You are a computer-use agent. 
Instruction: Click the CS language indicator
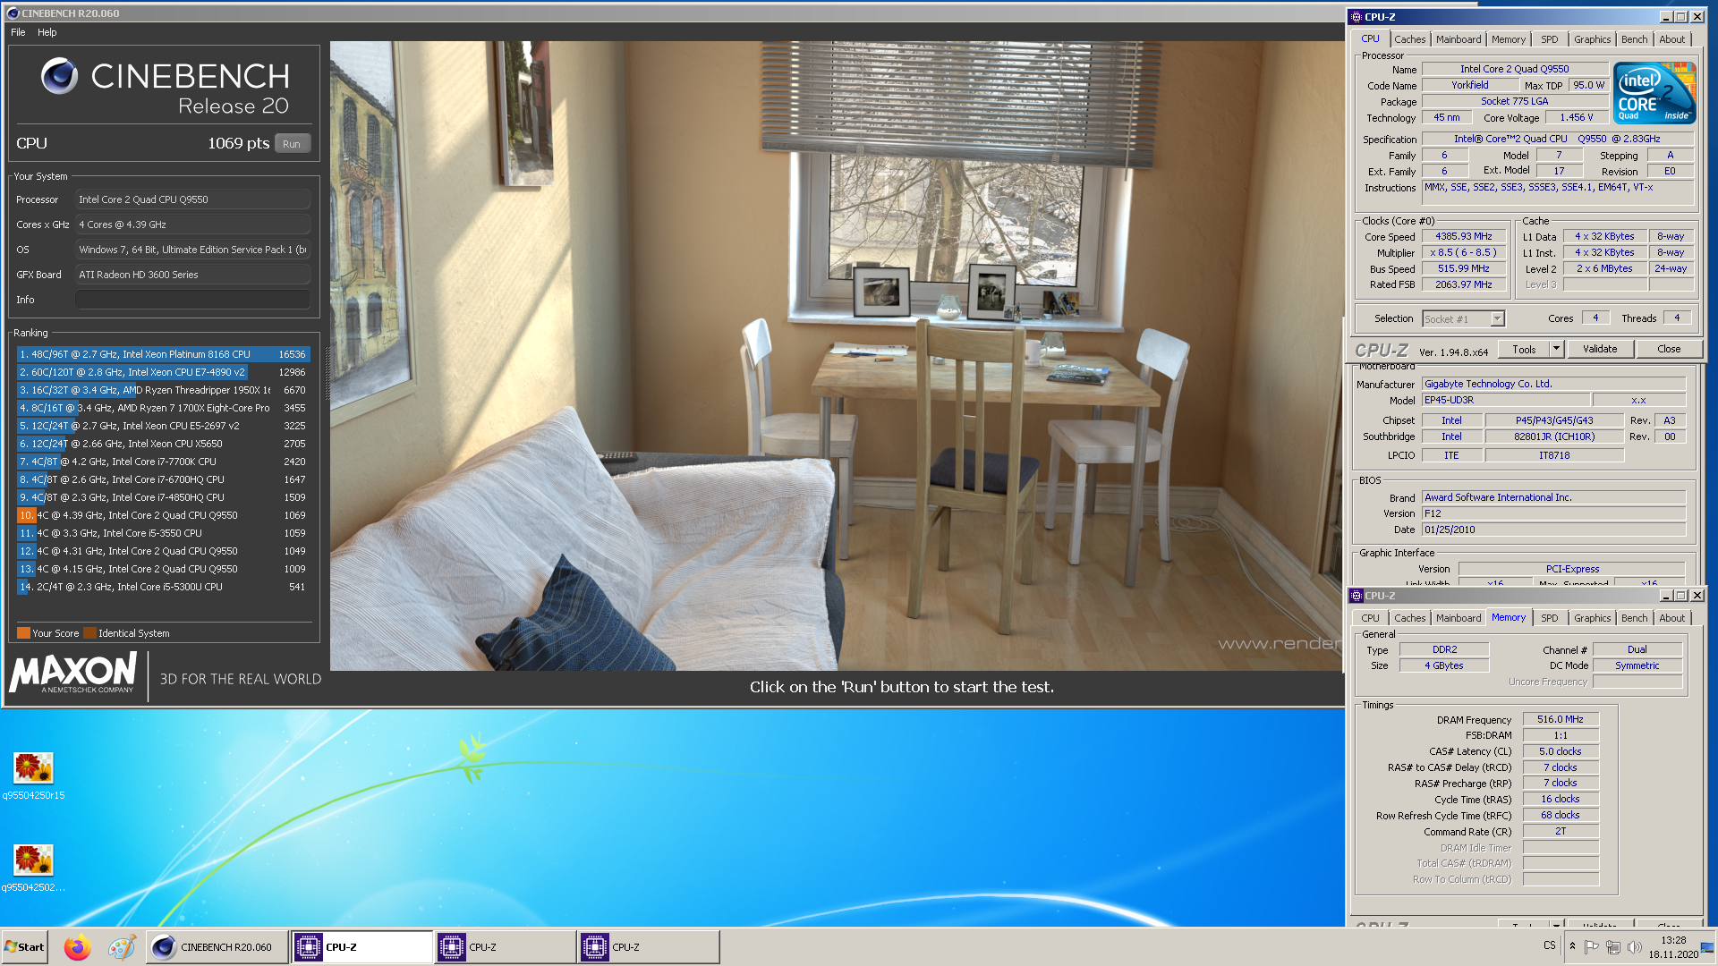(1550, 945)
